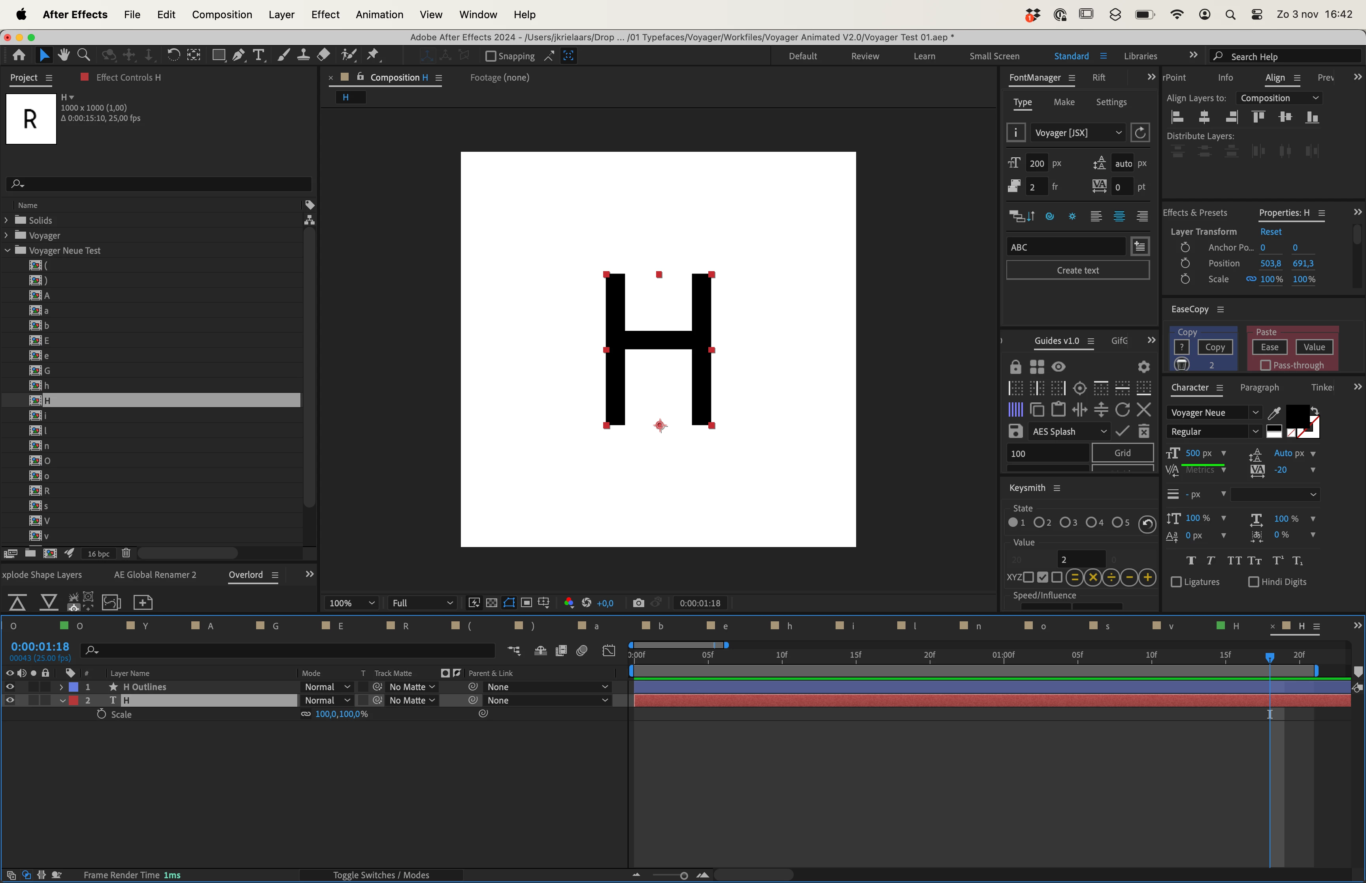Screen dimensions: 1366x883
Task: Click the Create text button
Action: 1077,270
